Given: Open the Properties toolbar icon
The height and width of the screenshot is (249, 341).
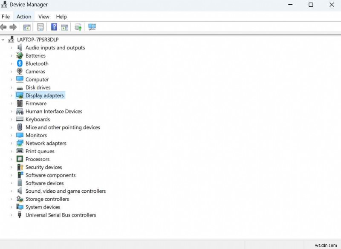Looking at the screenshot, I should point(40,27).
